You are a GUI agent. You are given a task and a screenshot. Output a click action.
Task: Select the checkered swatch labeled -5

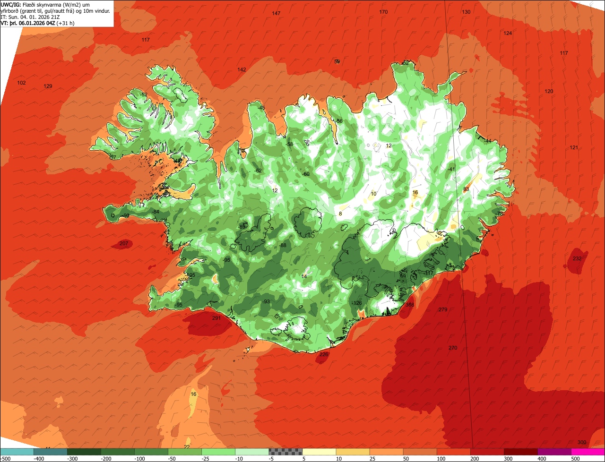[285, 451]
